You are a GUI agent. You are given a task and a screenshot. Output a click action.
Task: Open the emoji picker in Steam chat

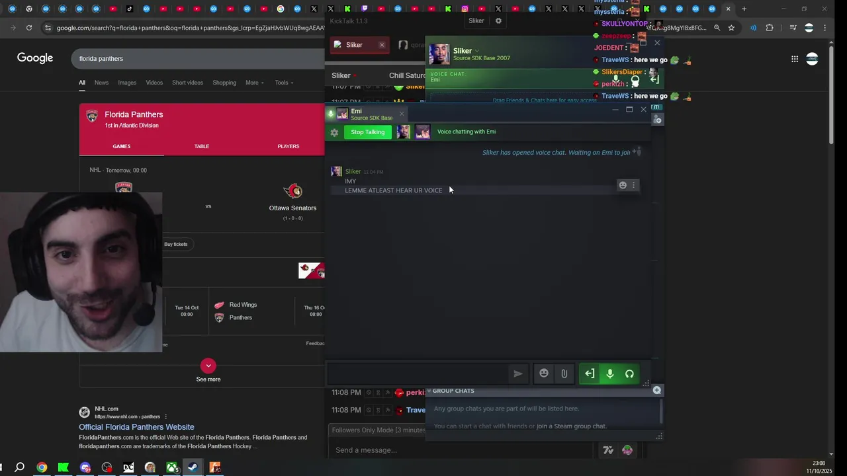click(544, 374)
